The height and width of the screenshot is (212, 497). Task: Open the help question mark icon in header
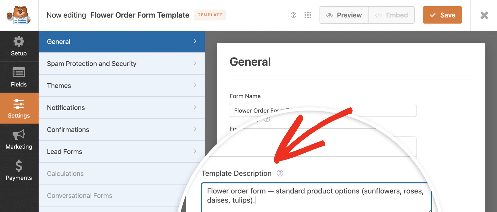pyautogui.click(x=293, y=15)
